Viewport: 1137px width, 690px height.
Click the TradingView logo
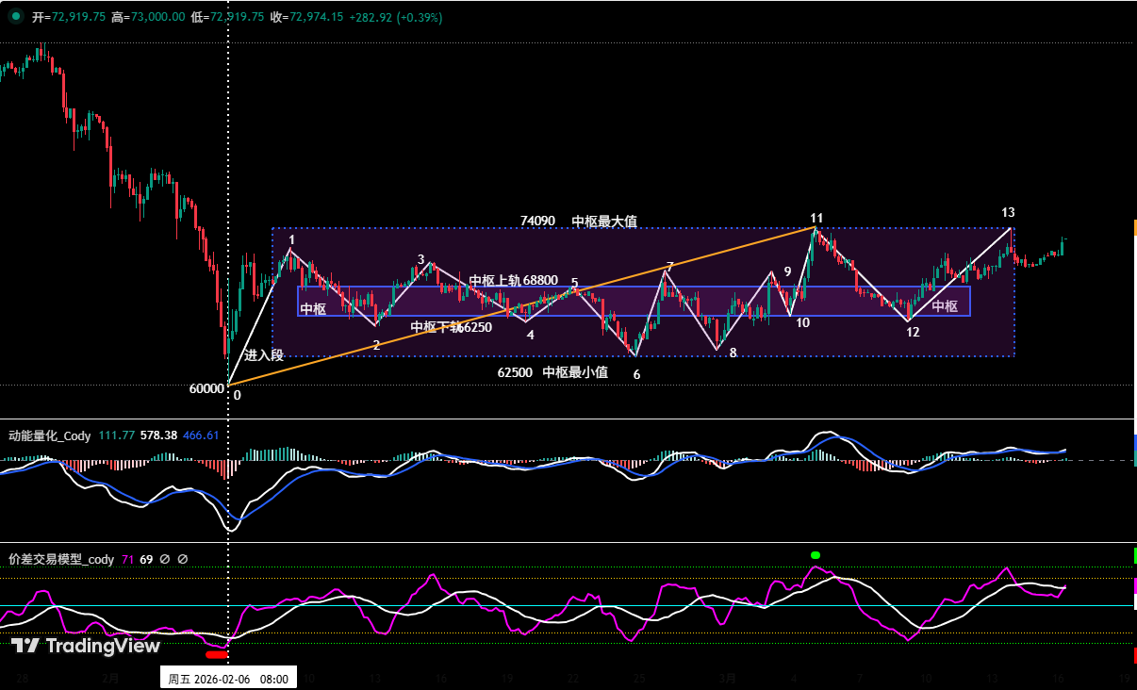[85, 646]
